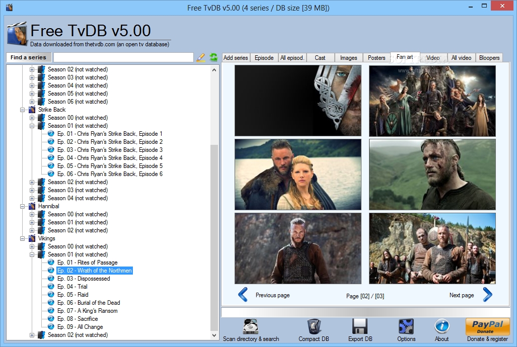The image size is (517, 347).
Task: Open the Episode tab
Action: 264,58
